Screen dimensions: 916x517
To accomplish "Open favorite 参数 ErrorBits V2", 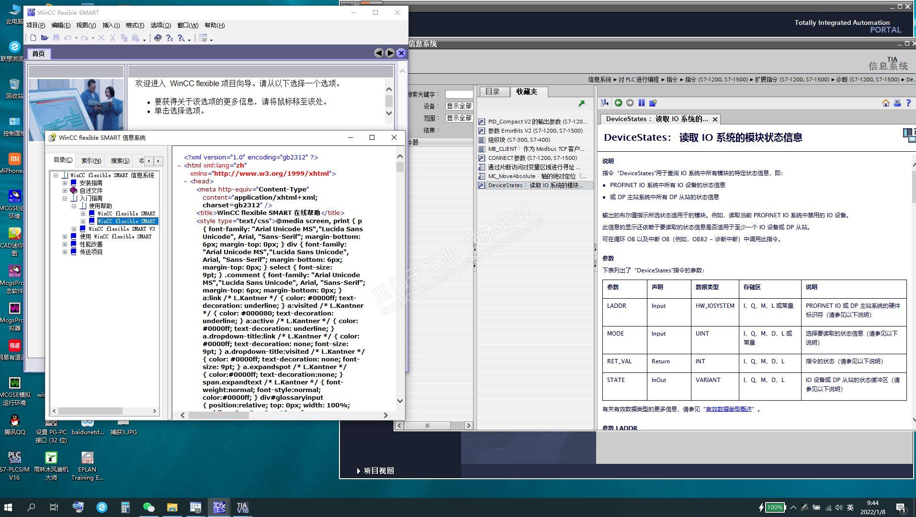I will (x=536, y=131).
